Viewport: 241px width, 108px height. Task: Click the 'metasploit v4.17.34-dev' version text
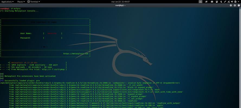click(24, 63)
